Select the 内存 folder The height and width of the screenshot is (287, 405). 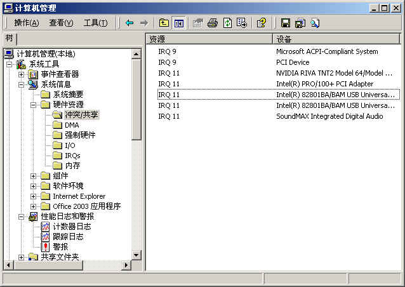pos(72,166)
